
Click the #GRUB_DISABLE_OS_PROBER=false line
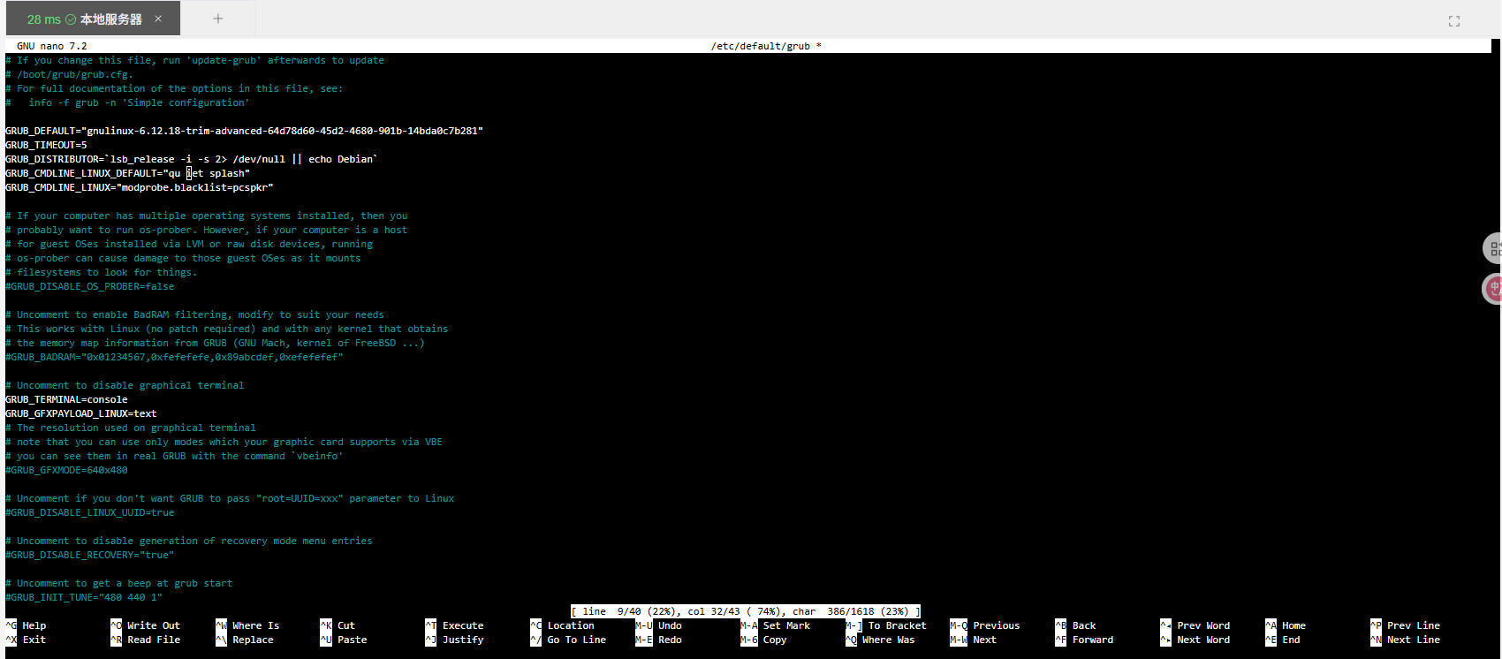click(90, 286)
